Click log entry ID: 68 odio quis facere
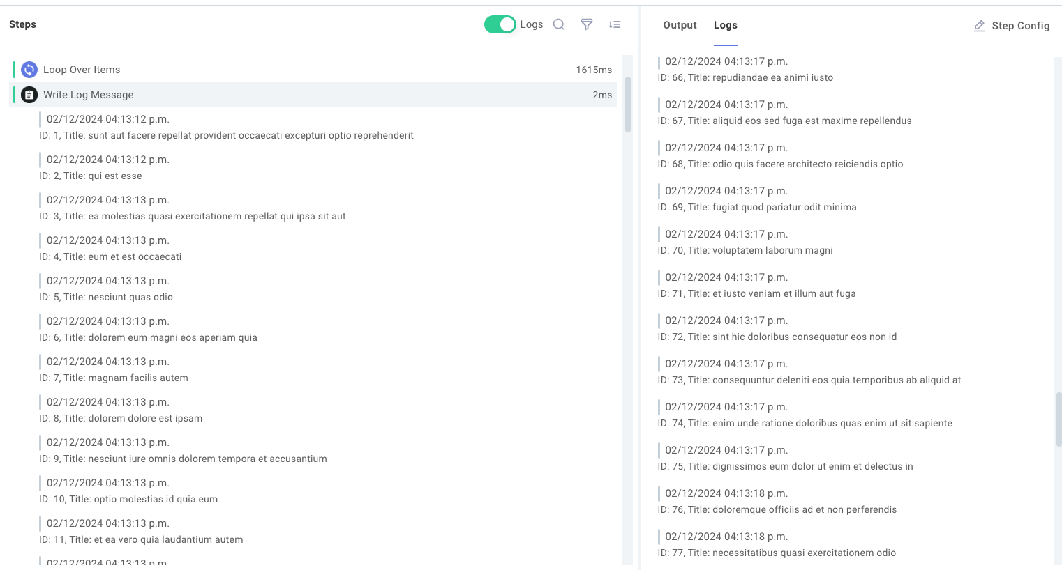Image resolution: width=1062 pixels, height=570 pixels. 780,164
